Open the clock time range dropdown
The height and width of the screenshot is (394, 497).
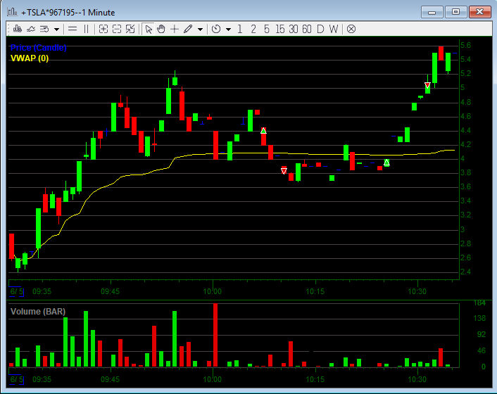point(228,30)
